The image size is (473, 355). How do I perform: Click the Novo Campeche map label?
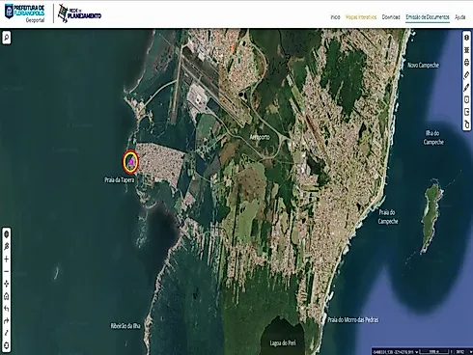(423, 66)
